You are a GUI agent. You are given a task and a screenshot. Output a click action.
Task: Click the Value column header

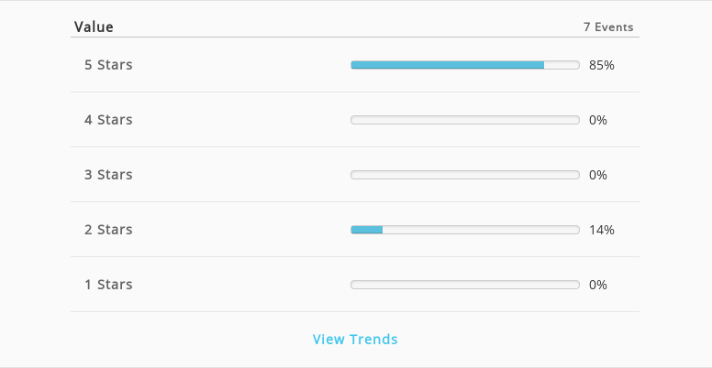pos(94,27)
